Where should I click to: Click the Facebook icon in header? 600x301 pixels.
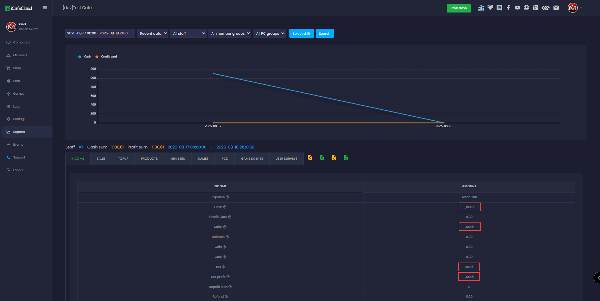508,8
